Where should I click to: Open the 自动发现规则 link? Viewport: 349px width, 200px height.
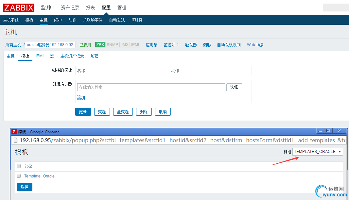[x=229, y=45]
